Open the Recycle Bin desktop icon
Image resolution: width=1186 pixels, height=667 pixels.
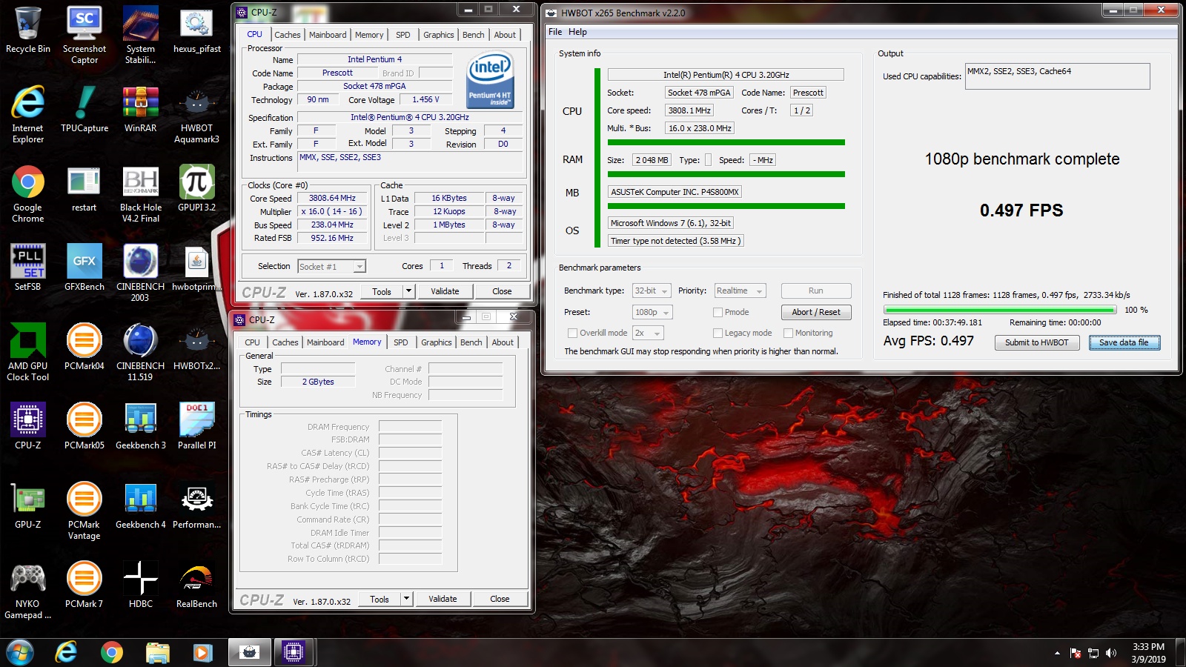(x=28, y=31)
